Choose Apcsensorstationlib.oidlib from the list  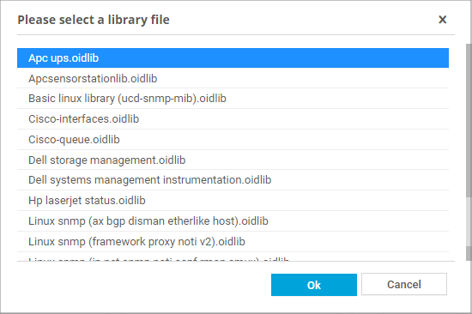click(233, 78)
